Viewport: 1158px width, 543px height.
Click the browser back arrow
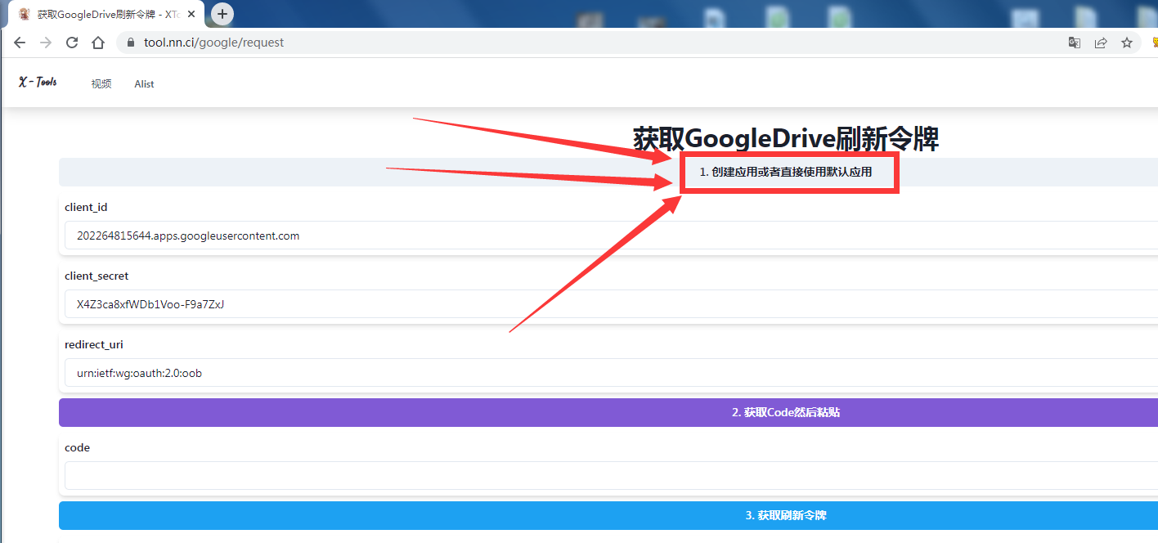[x=20, y=43]
